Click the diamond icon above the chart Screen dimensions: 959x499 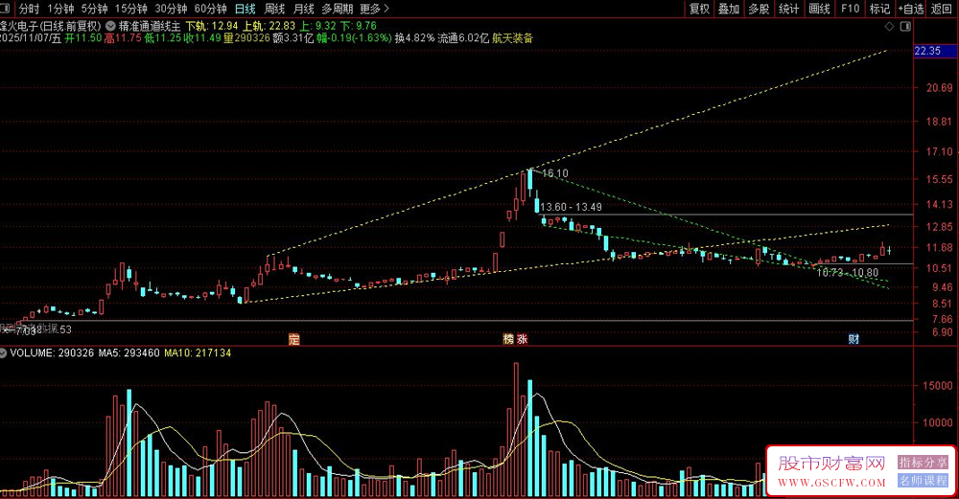[x=889, y=26]
